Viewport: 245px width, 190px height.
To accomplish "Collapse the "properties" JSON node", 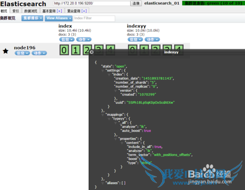I will pos(116,139).
